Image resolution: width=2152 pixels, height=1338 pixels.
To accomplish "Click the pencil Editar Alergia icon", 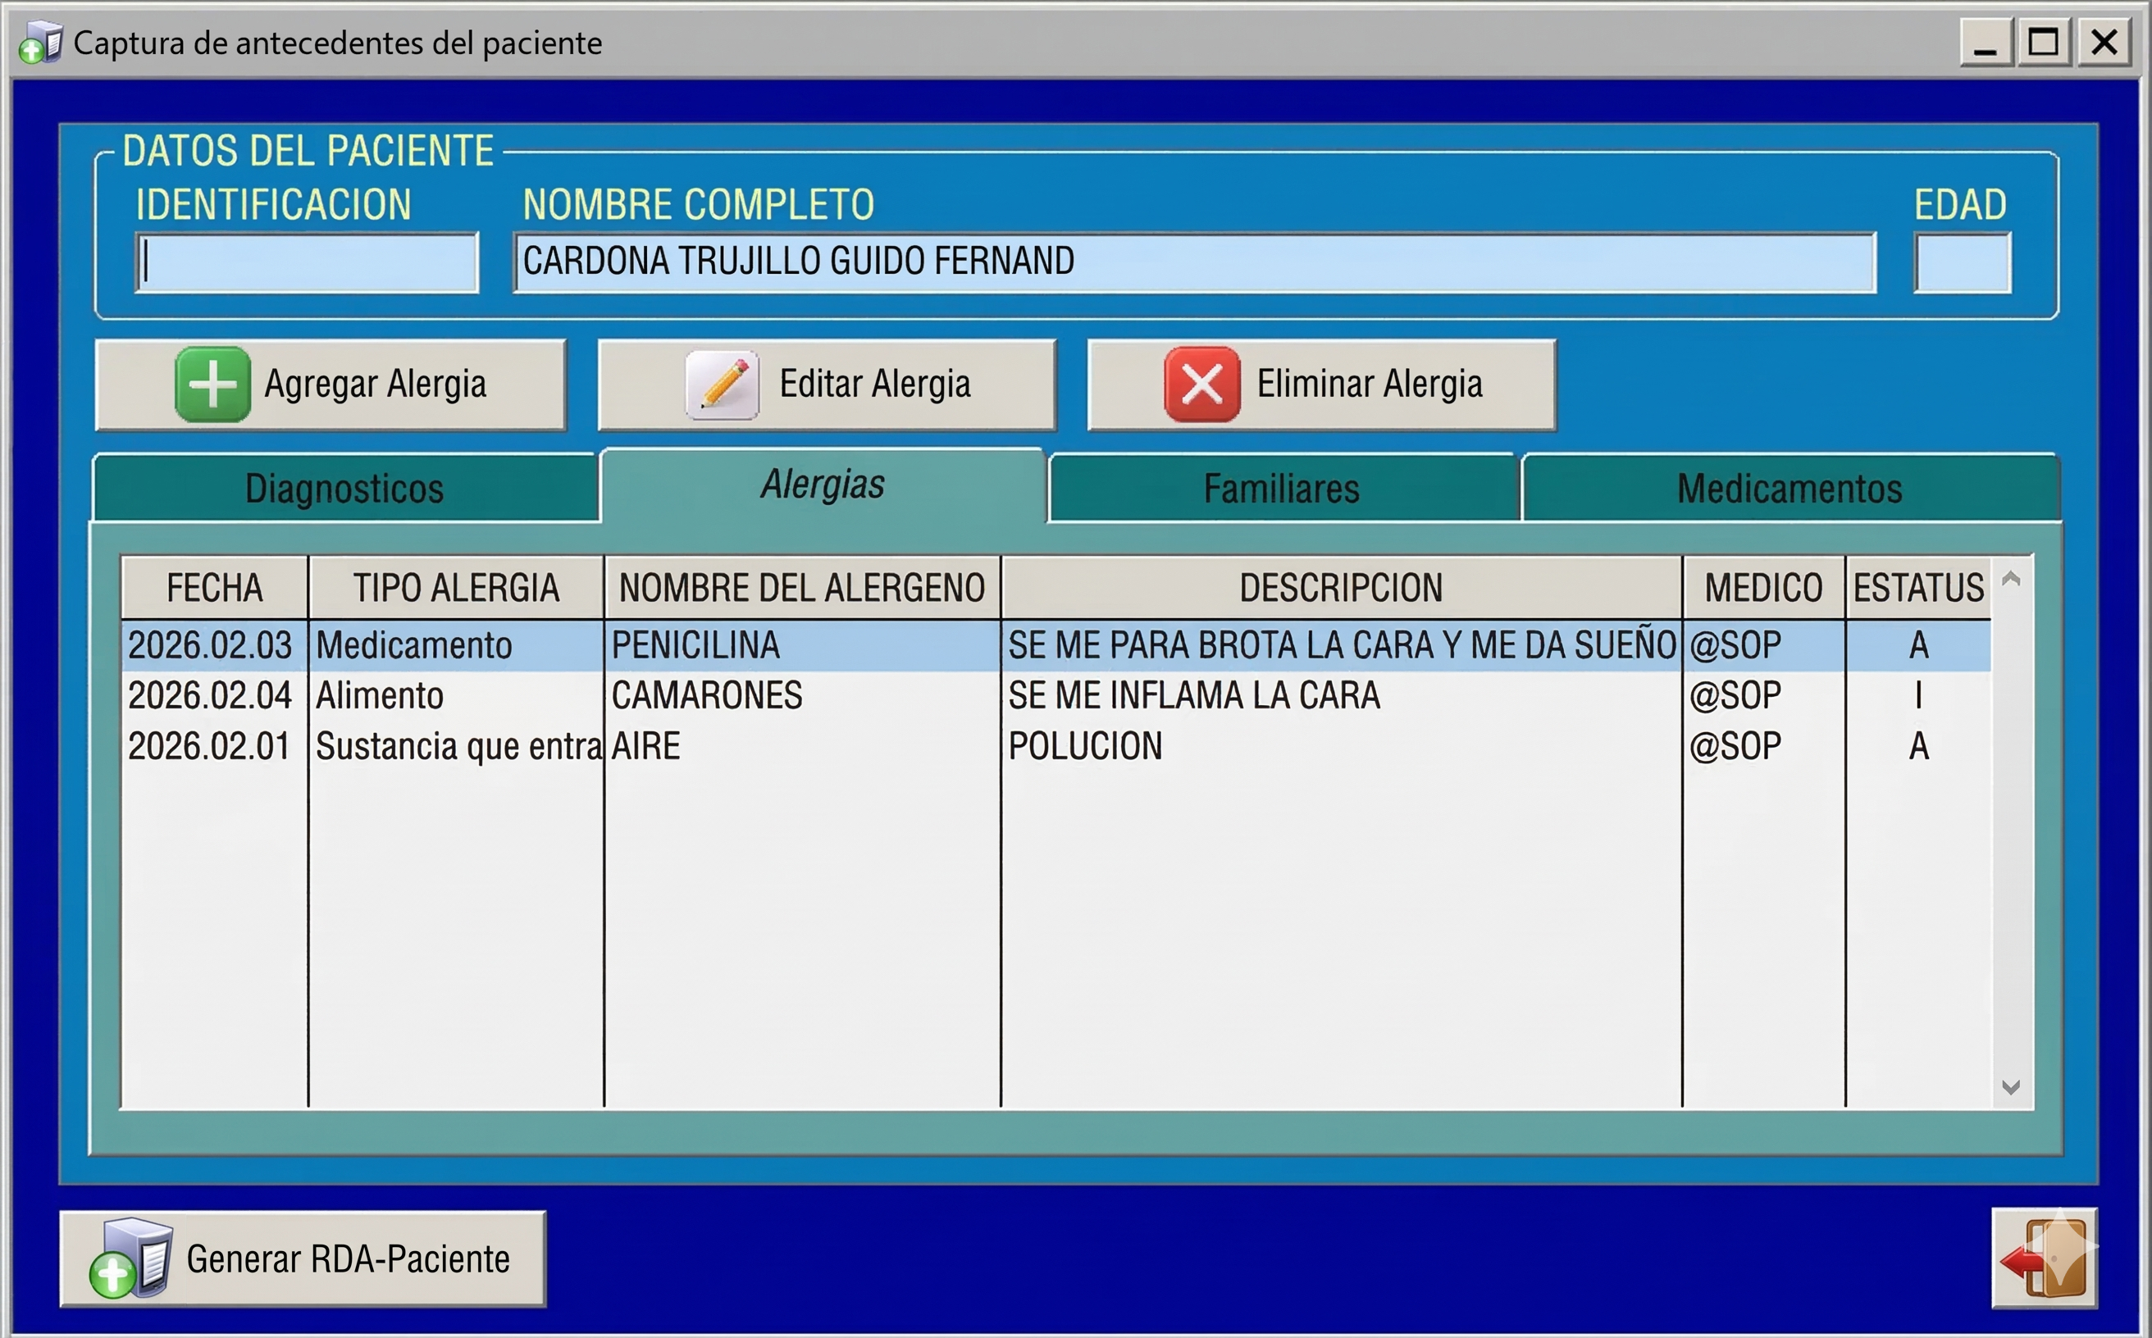I will (723, 385).
